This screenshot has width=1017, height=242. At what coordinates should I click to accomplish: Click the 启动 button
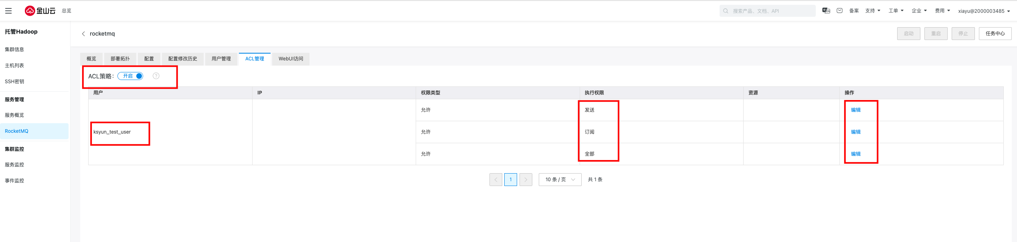tap(909, 34)
